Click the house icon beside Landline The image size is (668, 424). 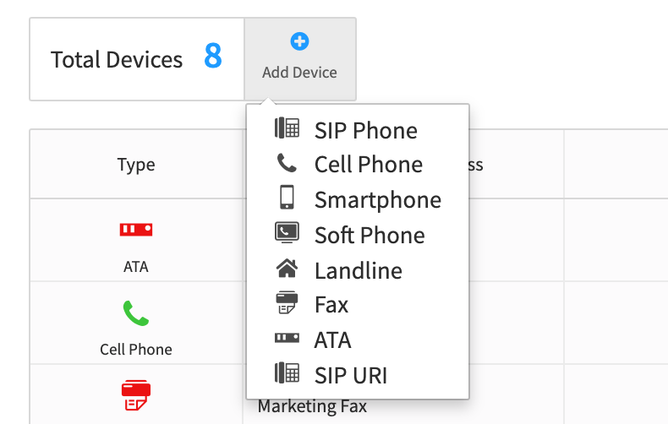(287, 269)
